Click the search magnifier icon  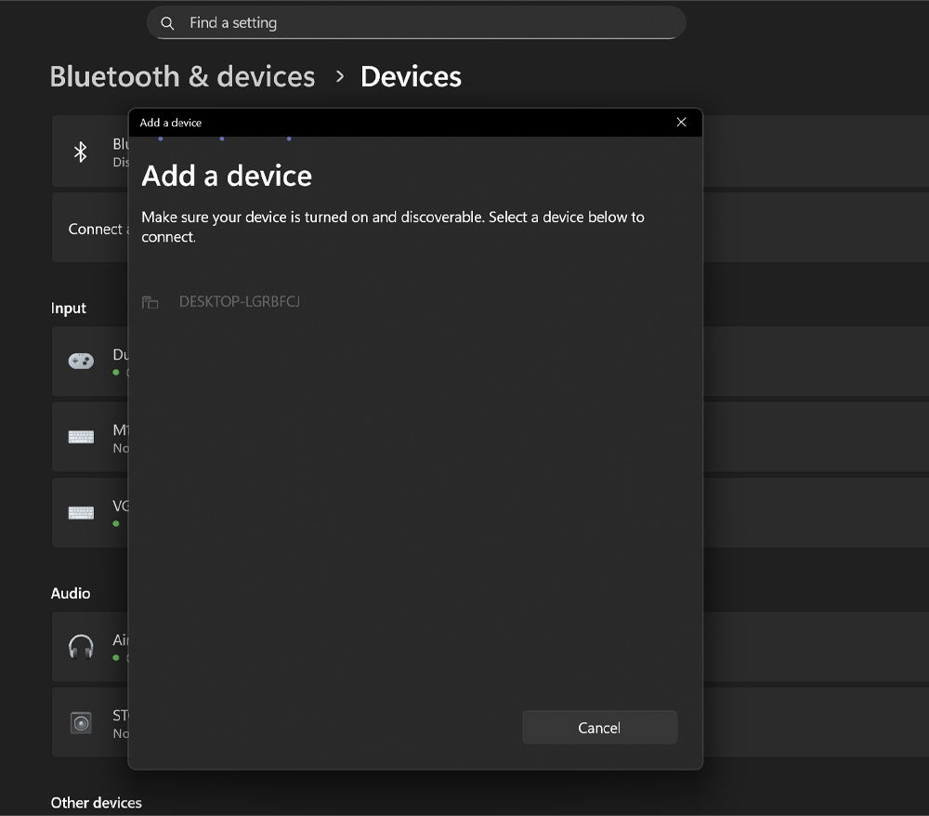coord(167,22)
